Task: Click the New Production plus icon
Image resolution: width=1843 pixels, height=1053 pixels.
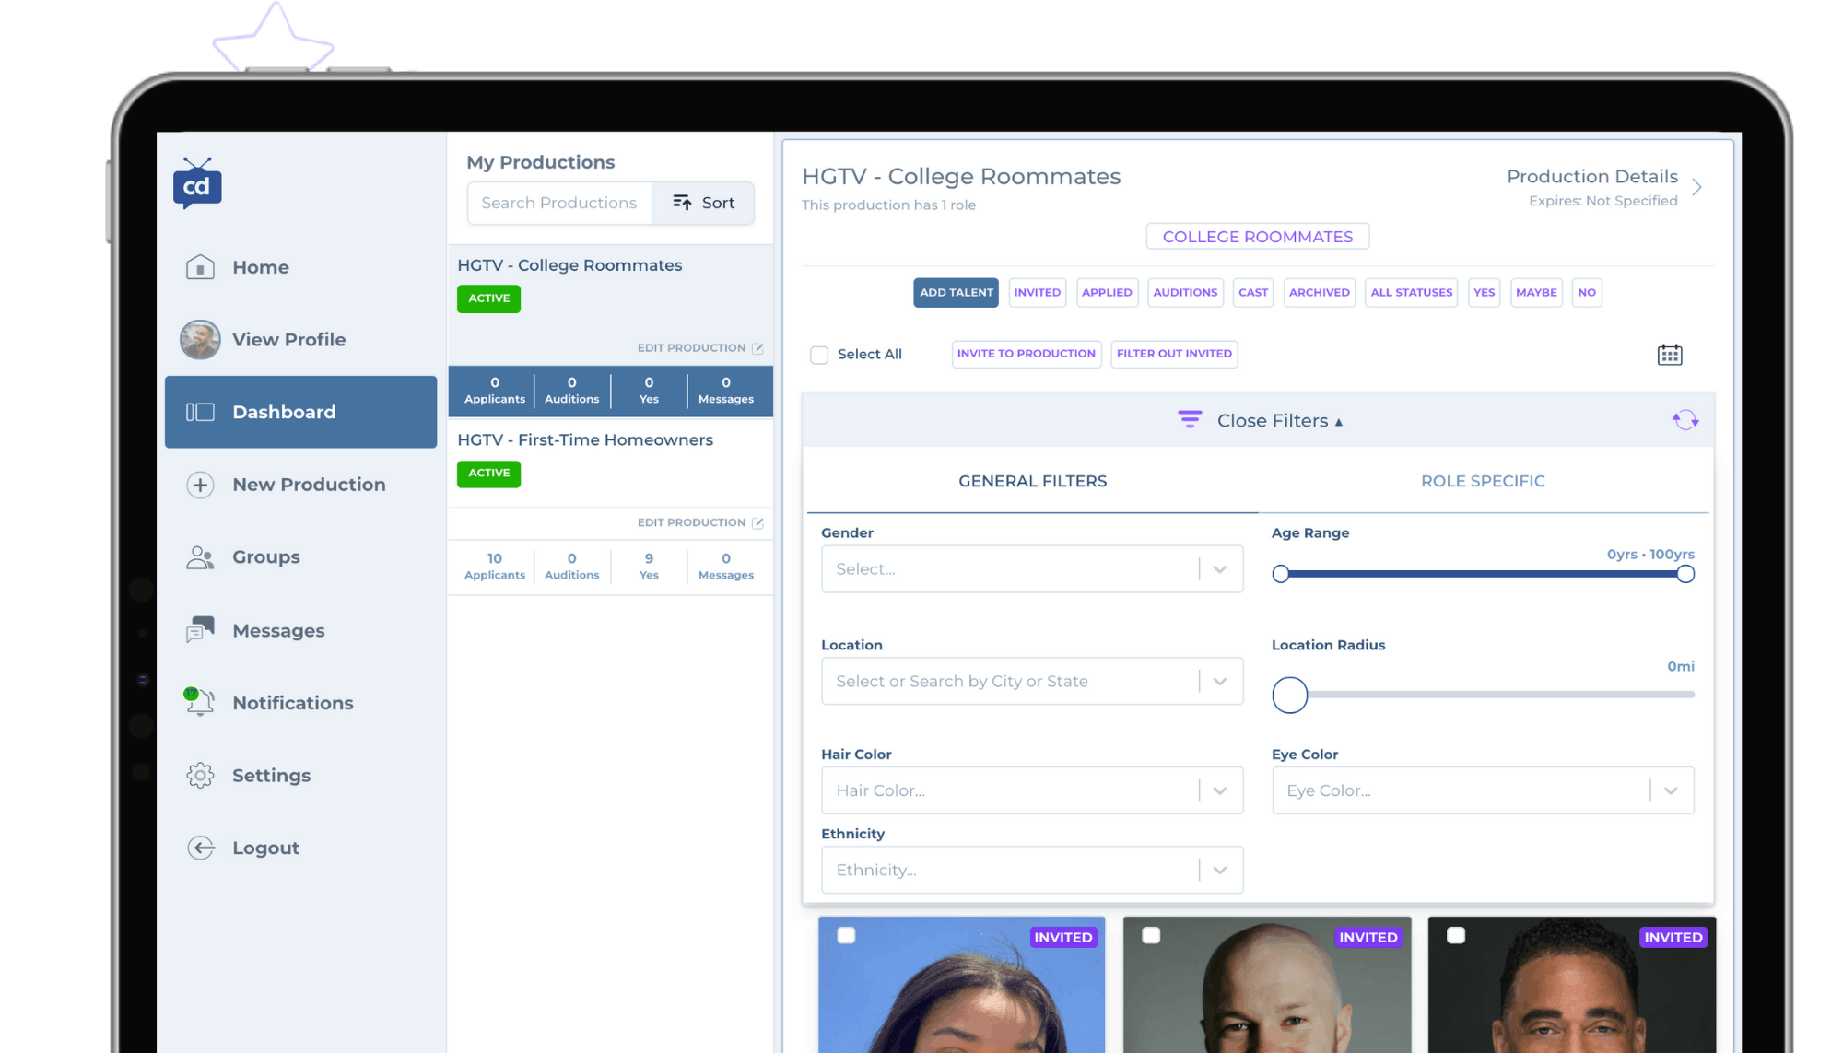Action: pyautogui.click(x=200, y=485)
